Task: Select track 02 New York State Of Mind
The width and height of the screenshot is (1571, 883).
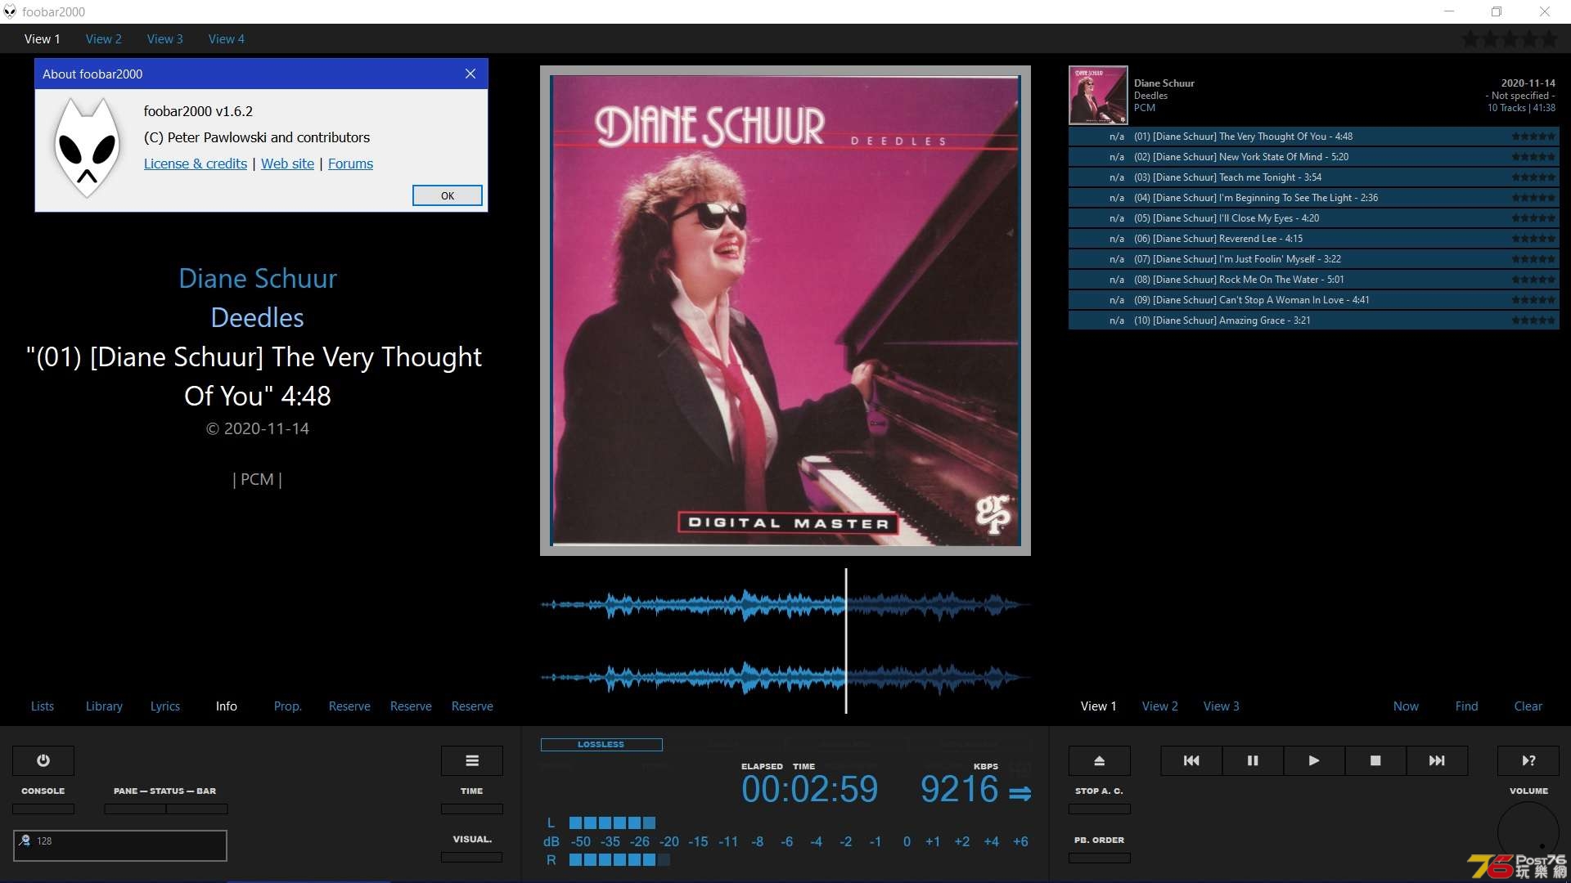Action: point(1313,157)
